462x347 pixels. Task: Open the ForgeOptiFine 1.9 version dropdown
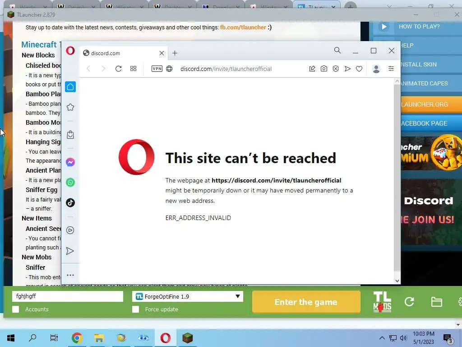pyautogui.click(x=188, y=296)
